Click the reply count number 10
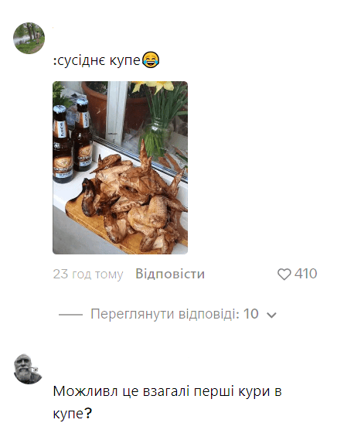Screen dimensions: 354x440 (250, 314)
